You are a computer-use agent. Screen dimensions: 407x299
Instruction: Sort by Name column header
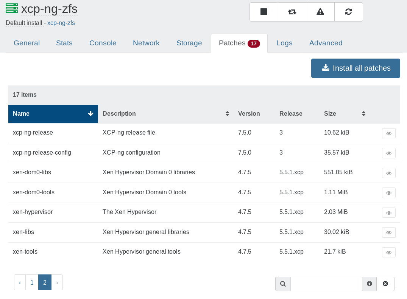(53, 114)
